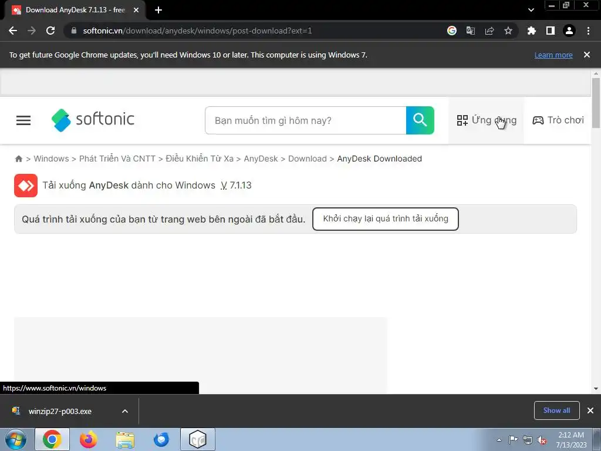Screen dimensions: 601x451
Task: Click the muted volume tray icon
Action: (542, 440)
